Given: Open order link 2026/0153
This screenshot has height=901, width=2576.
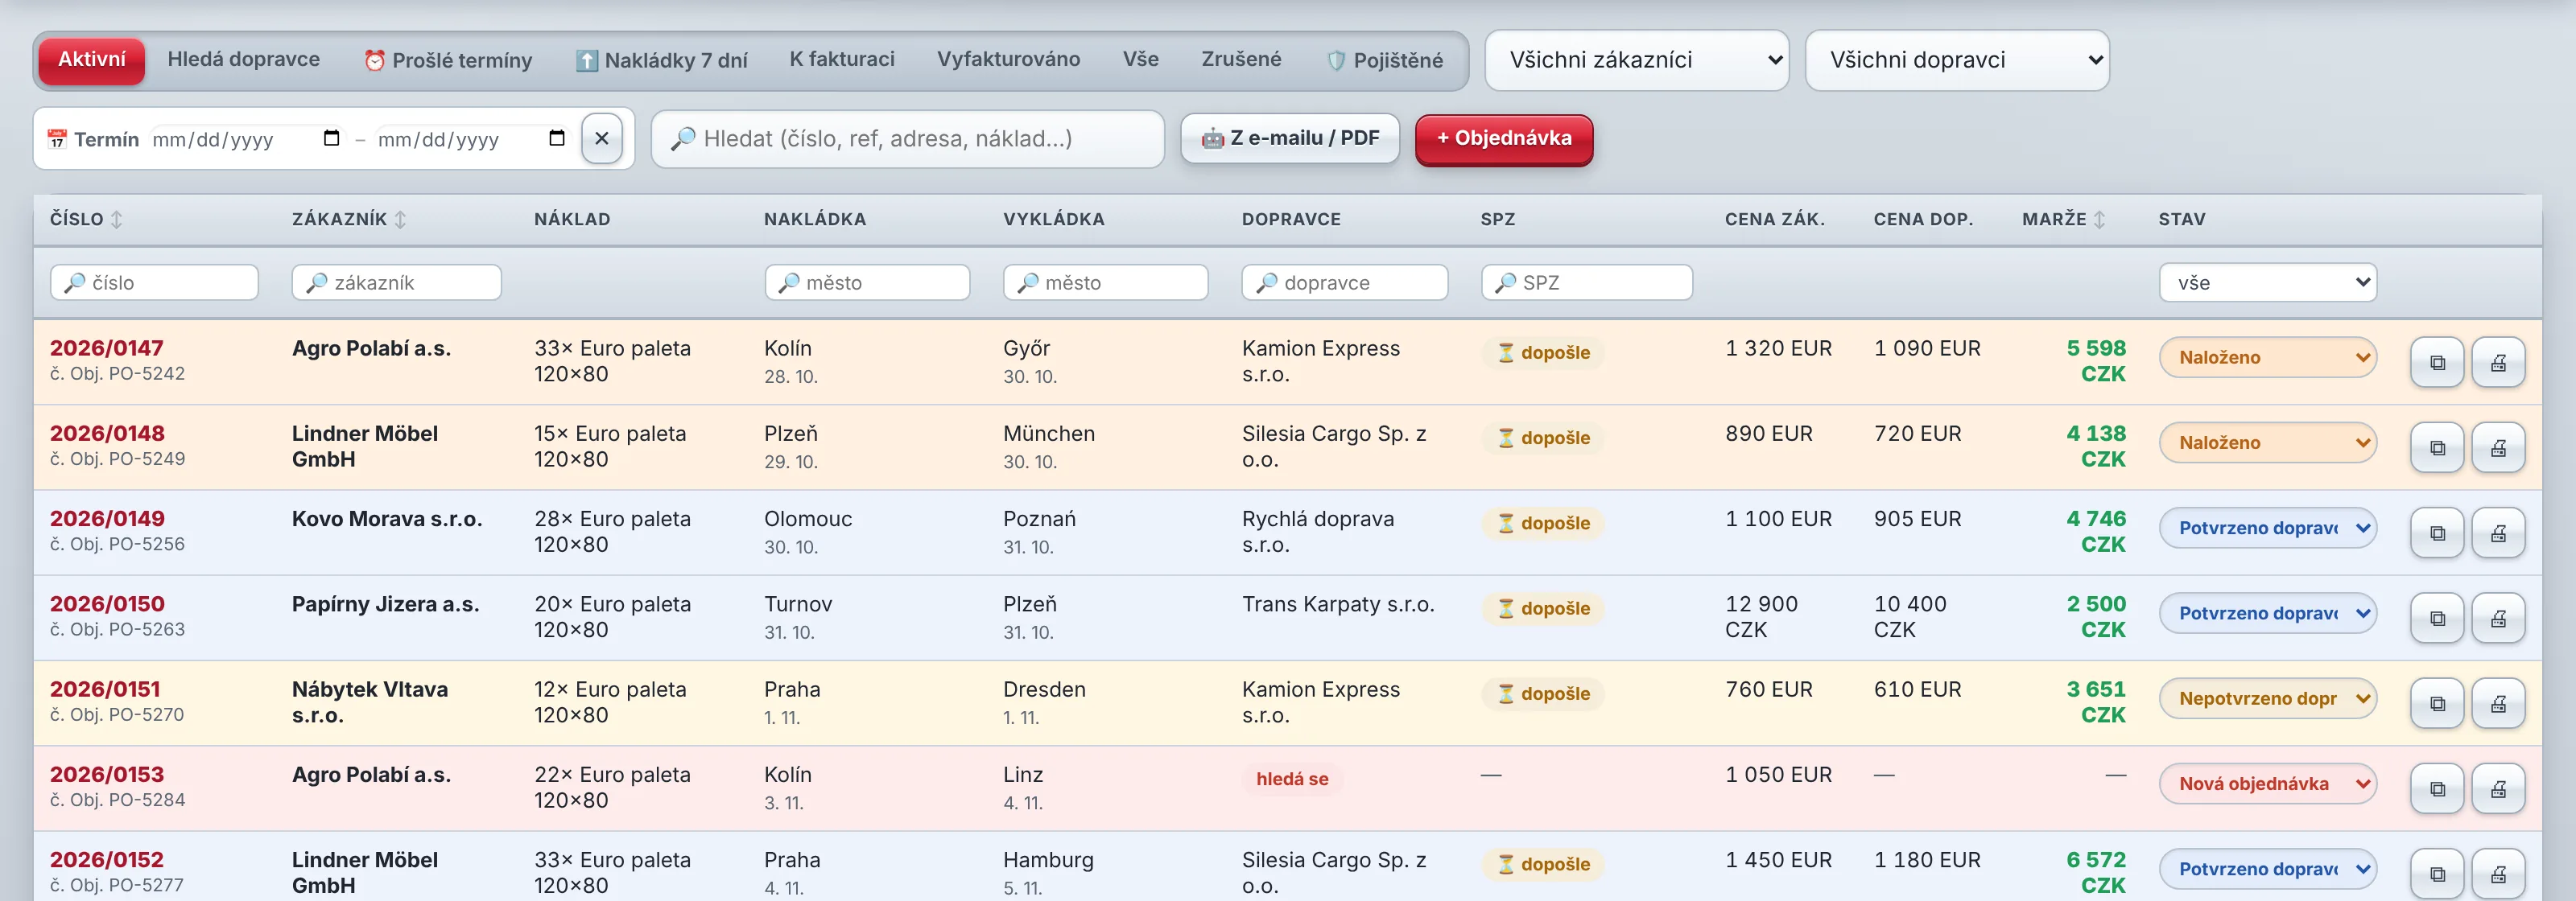Looking at the screenshot, I should 107,774.
